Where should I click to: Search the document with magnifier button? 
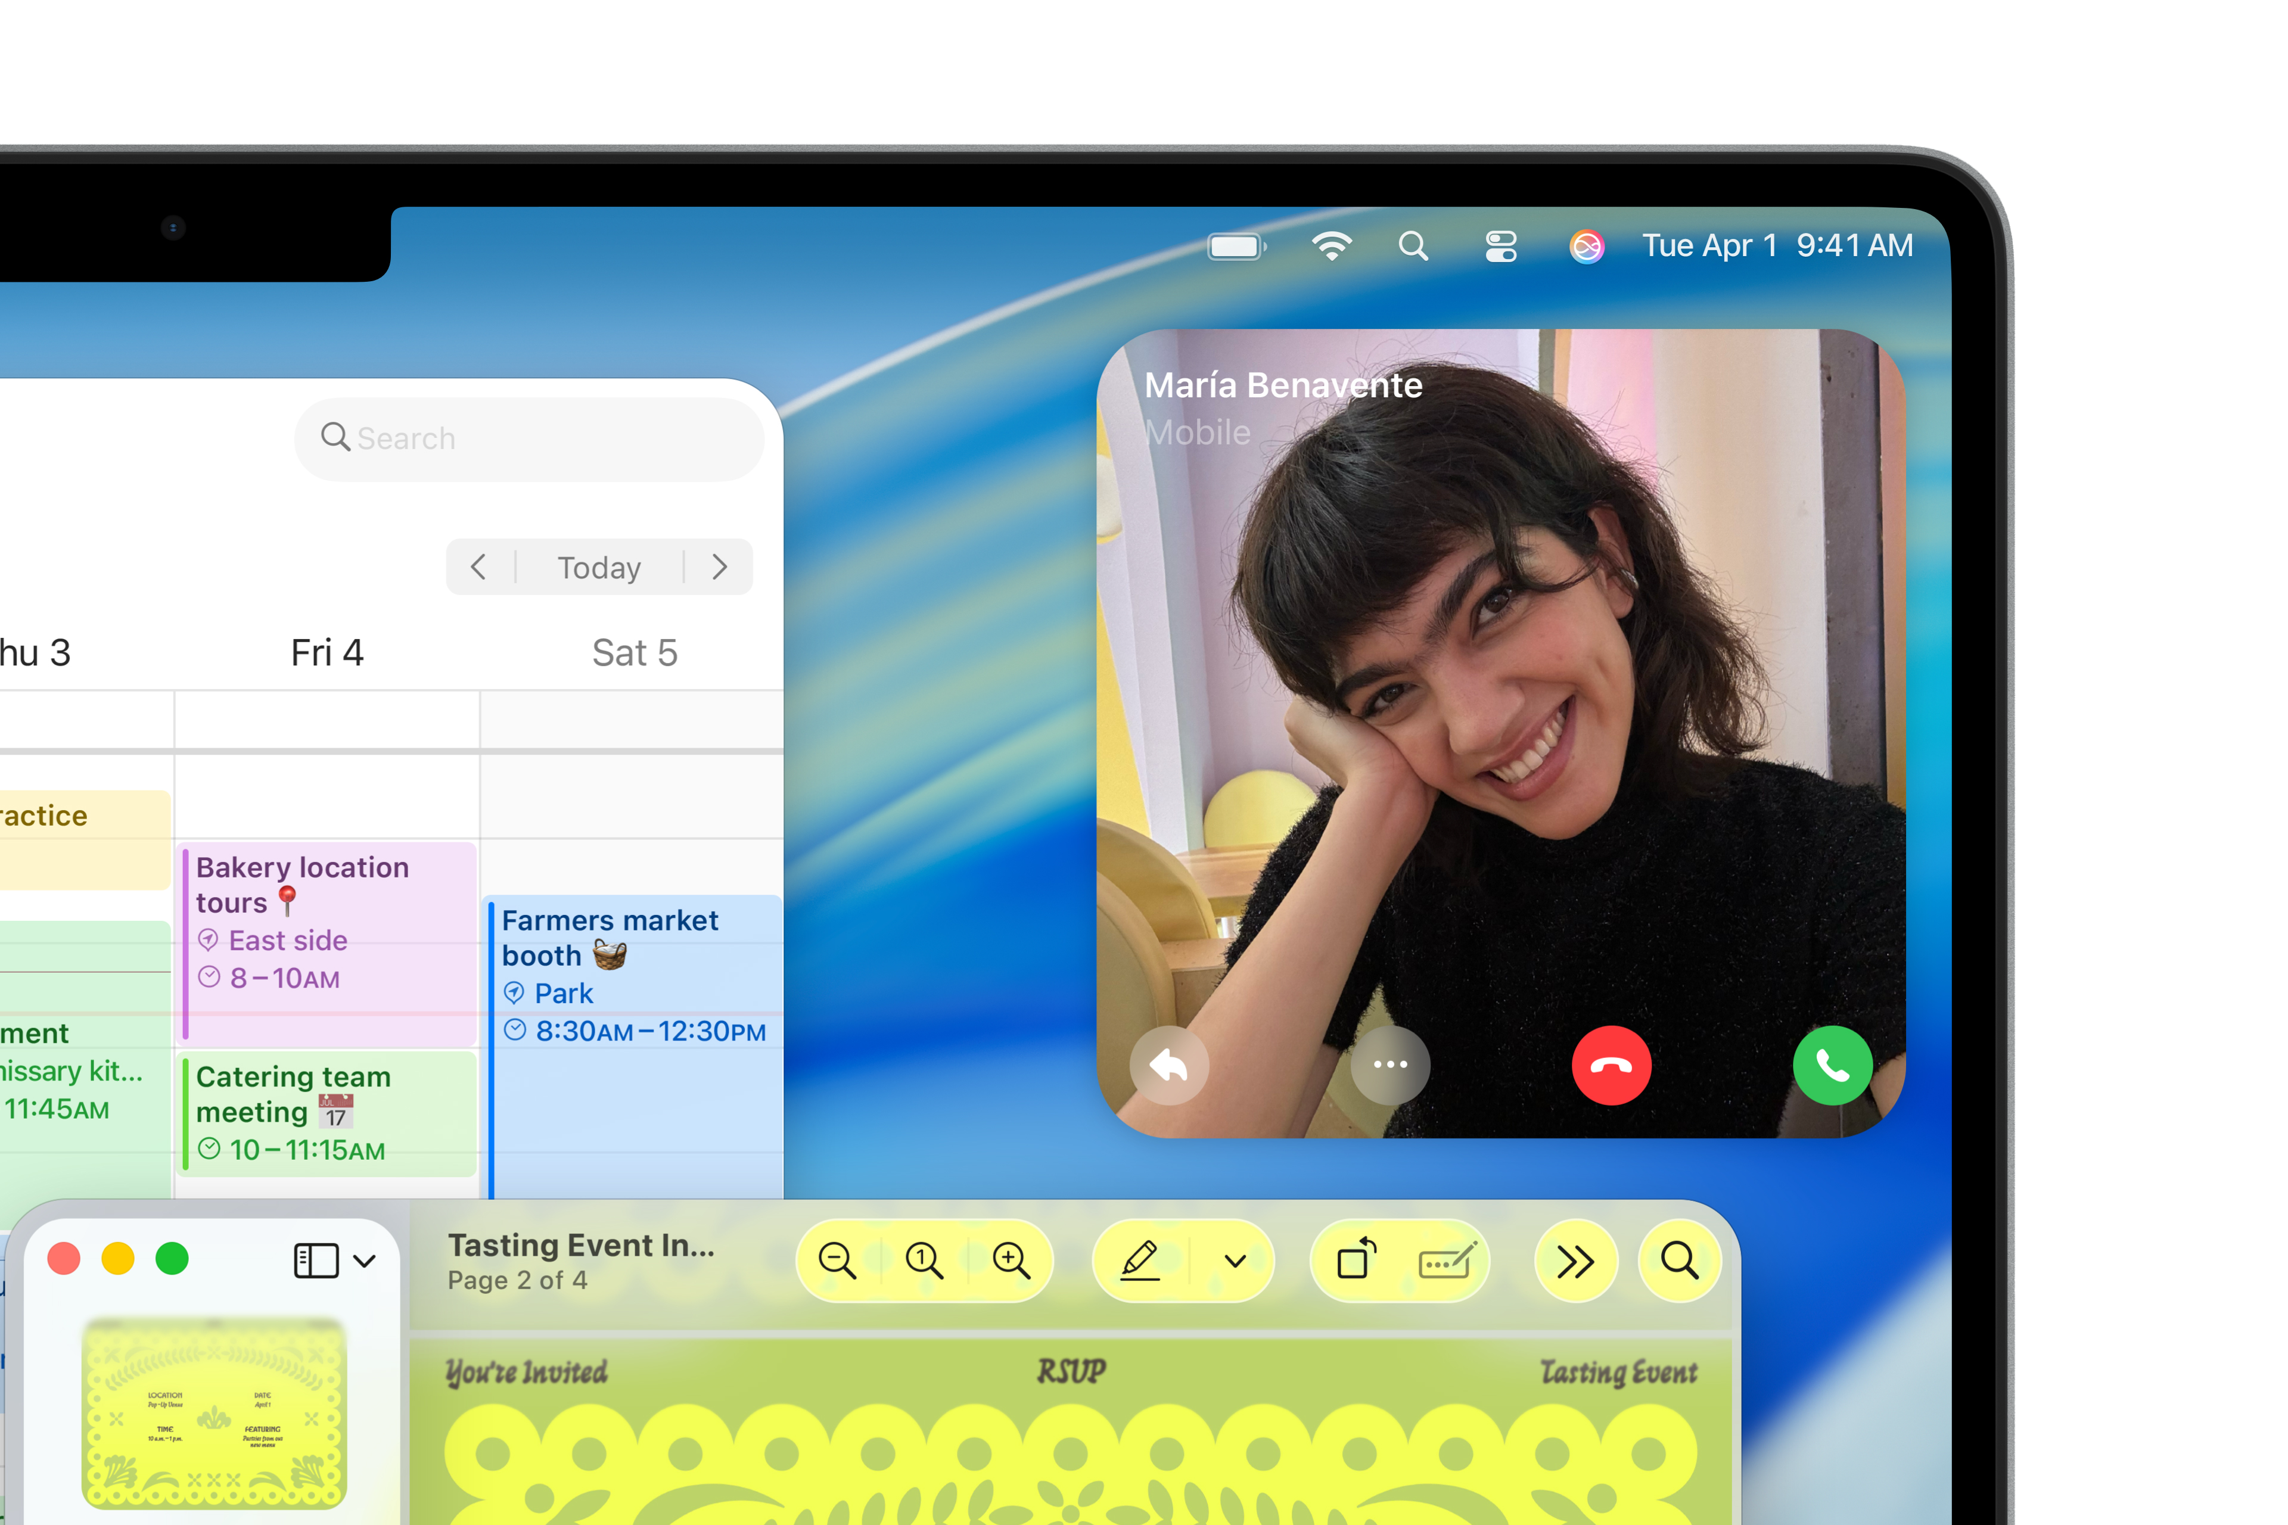click(1679, 1262)
